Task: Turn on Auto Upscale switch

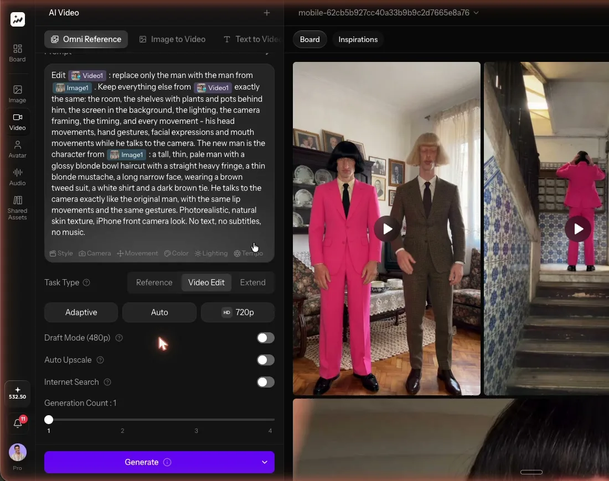Action: point(266,360)
